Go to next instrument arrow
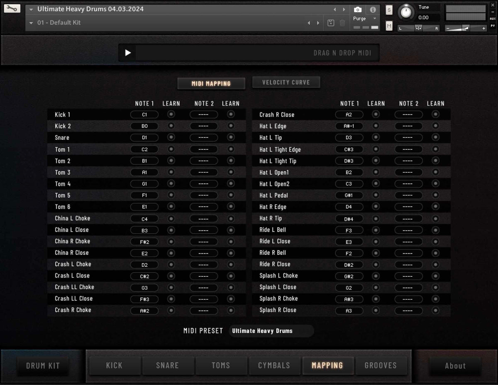 coord(344,10)
